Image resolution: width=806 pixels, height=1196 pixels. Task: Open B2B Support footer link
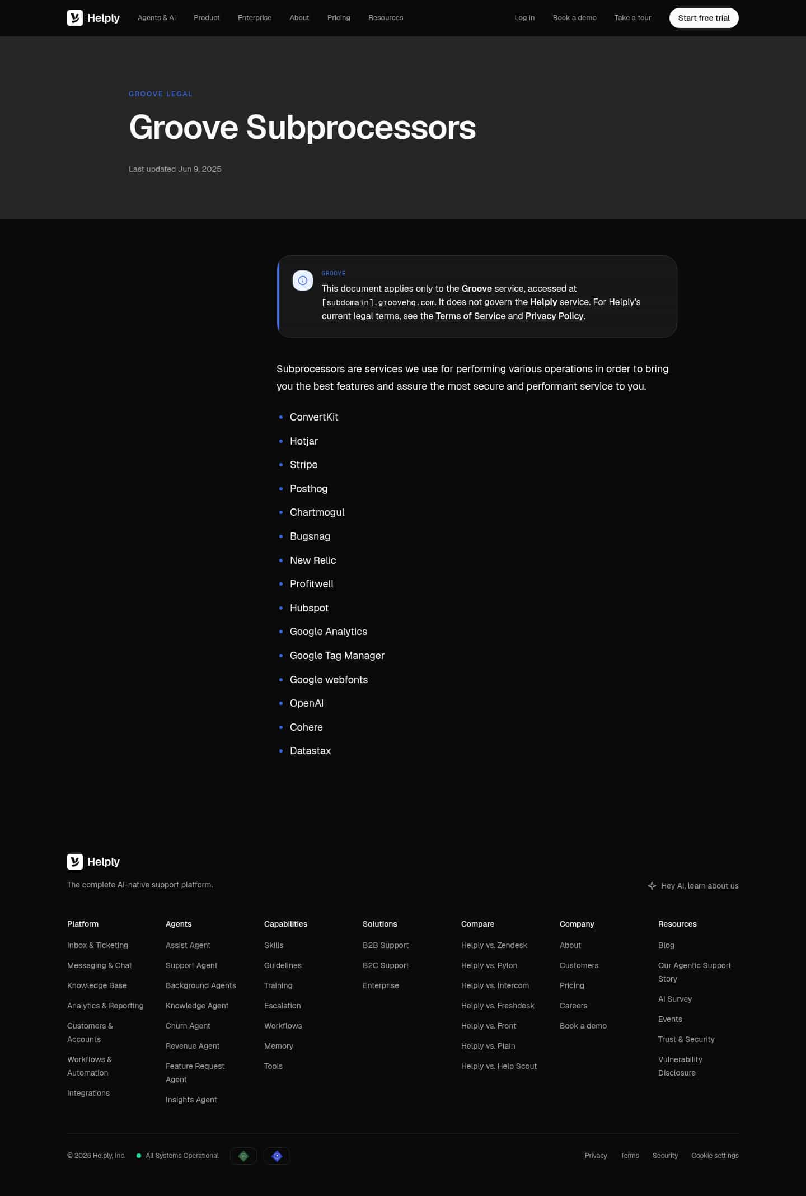tap(386, 945)
